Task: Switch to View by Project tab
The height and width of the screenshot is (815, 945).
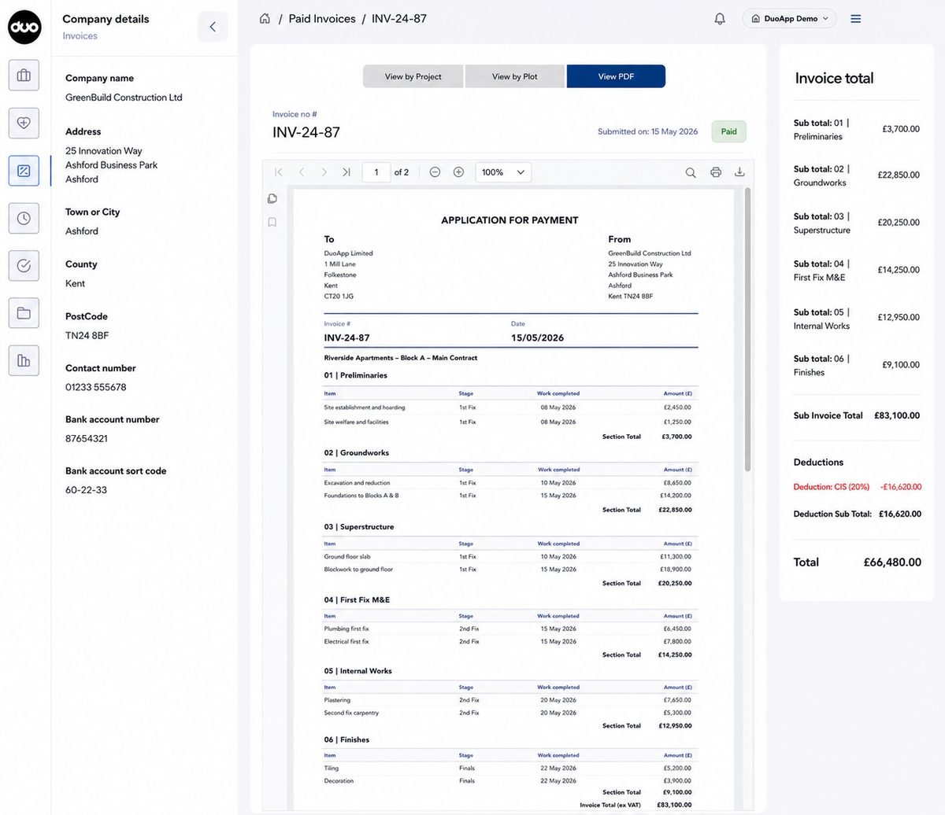Action: click(x=413, y=76)
